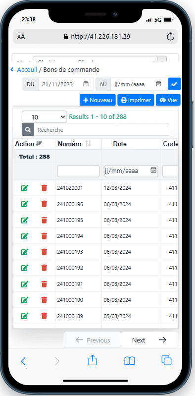Open Safari bookmarks

pyautogui.click(x=130, y=361)
